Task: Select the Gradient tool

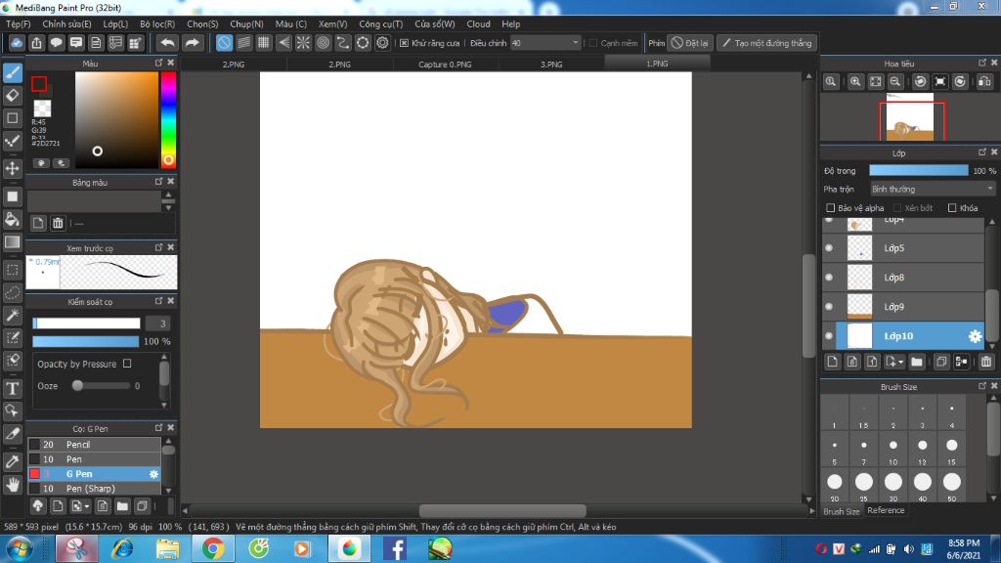Action: [13, 242]
